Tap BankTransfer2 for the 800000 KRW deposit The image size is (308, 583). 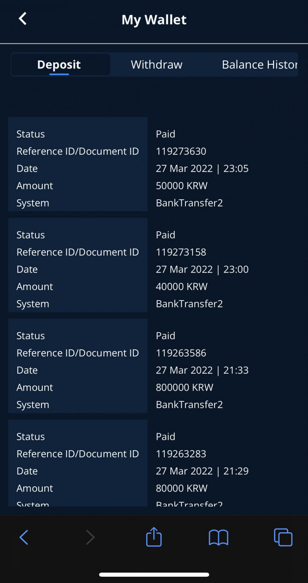pos(189,405)
